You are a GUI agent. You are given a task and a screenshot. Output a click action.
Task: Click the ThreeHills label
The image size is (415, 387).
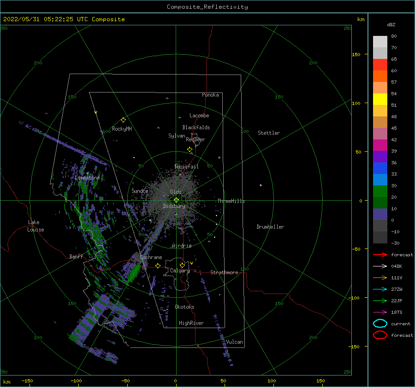[x=231, y=201]
